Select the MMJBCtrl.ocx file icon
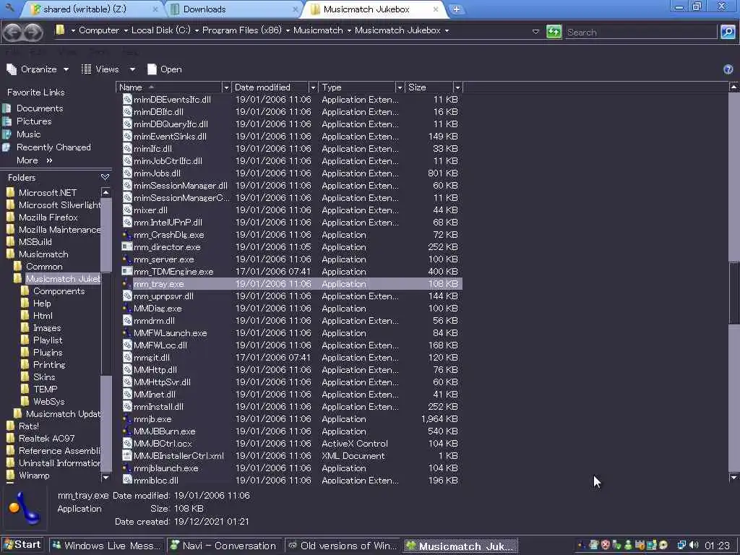740x555 pixels. [x=127, y=443]
